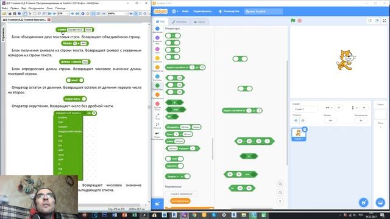This screenshot has width=390, height=219.
Task: Click the choose a backdrop button
Action: click(380, 203)
